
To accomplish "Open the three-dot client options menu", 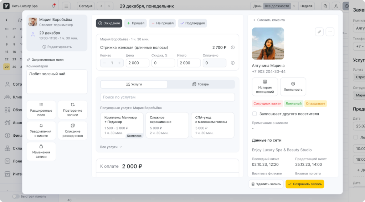I will (x=330, y=32).
